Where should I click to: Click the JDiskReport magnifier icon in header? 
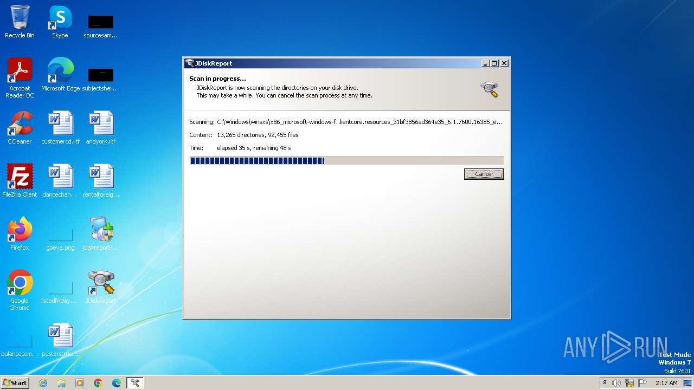coord(489,89)
